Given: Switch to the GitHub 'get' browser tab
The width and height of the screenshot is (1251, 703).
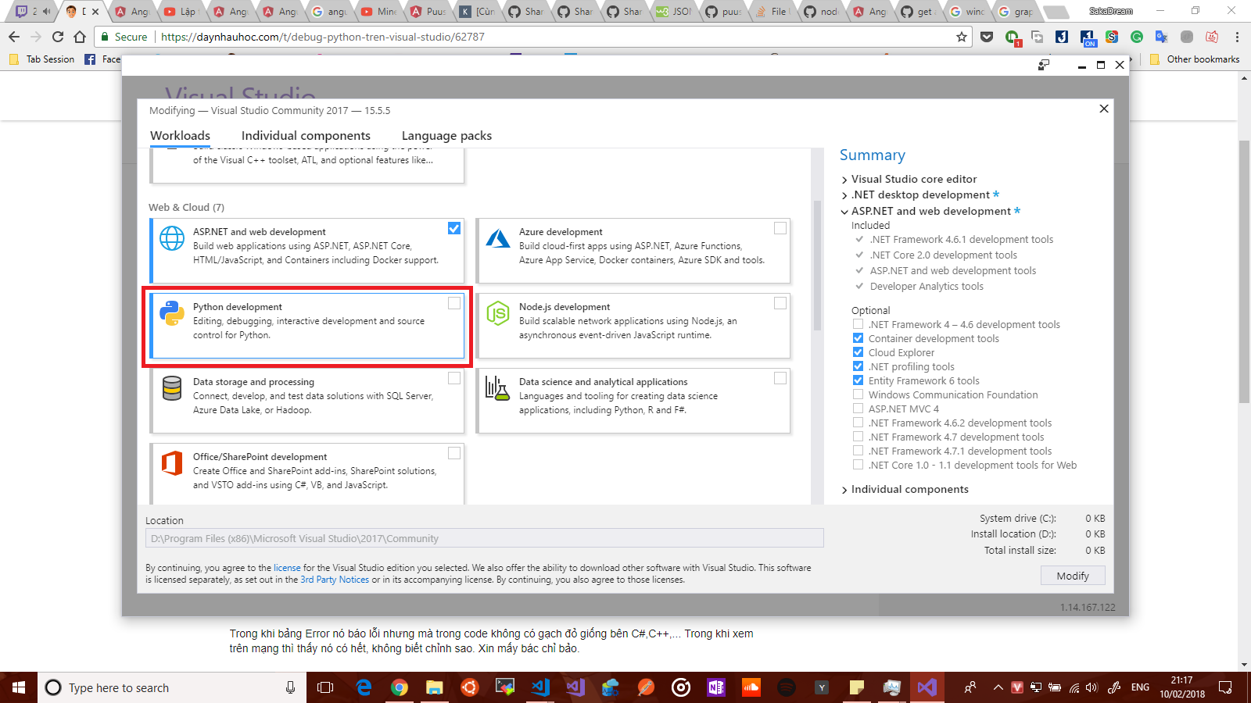Looking at the screenshot, I should 916,12.
